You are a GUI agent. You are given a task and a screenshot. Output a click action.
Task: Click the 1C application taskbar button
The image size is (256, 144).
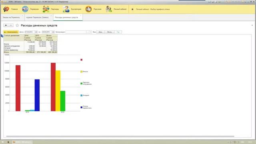pyautogui.click(x=22, y=142)
